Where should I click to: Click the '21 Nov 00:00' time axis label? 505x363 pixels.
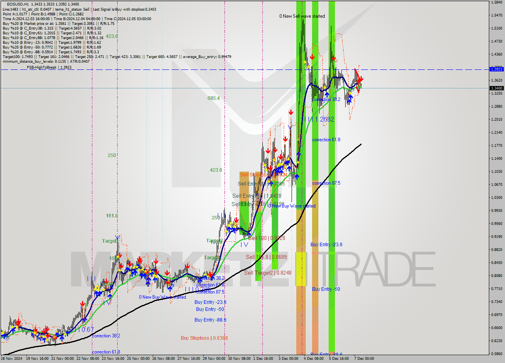coord(62,359)
